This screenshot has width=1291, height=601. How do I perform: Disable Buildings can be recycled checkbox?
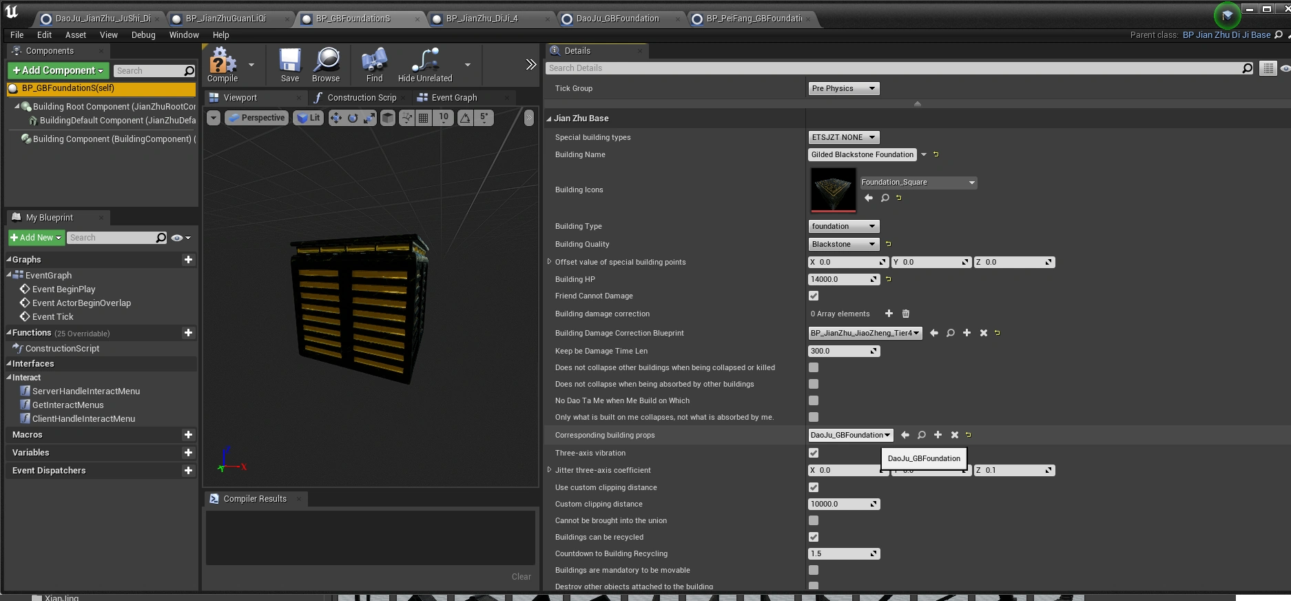(x=814, y=537)
